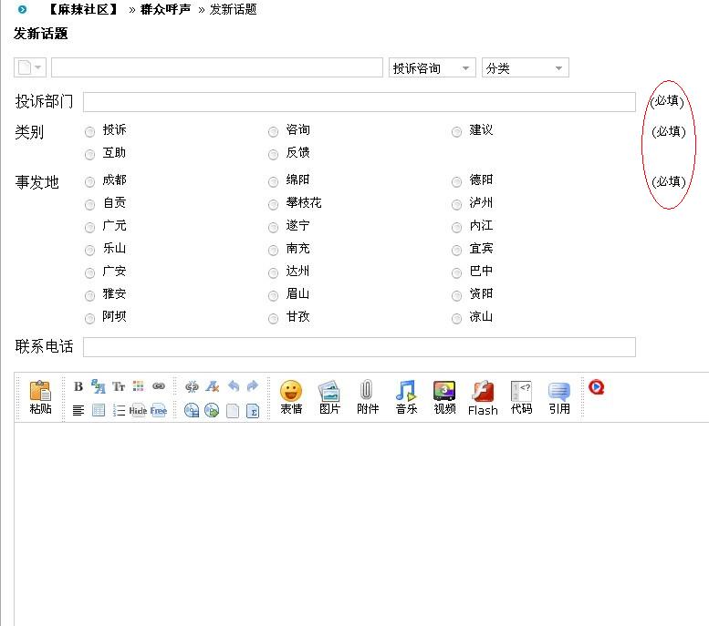Screen dimensions: 709x626
Task: Select the 咨询 radio button
Action: point(273,132)
